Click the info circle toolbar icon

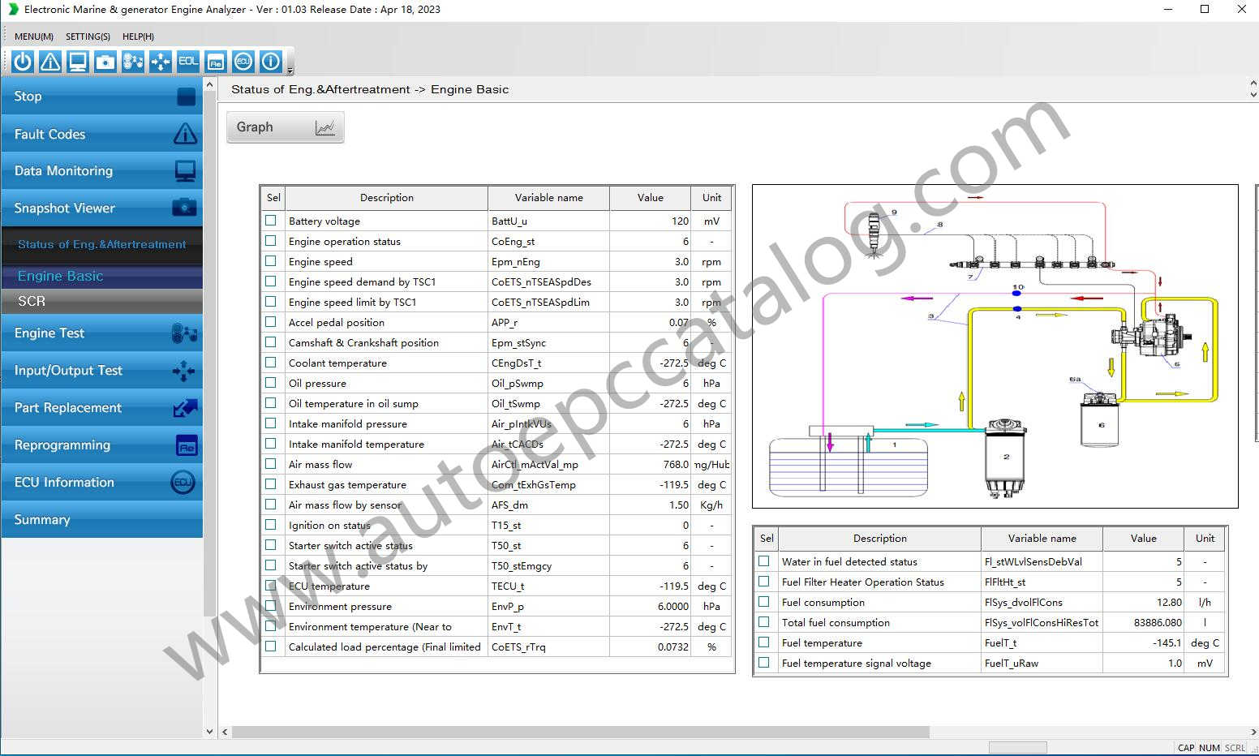(271, 62)
